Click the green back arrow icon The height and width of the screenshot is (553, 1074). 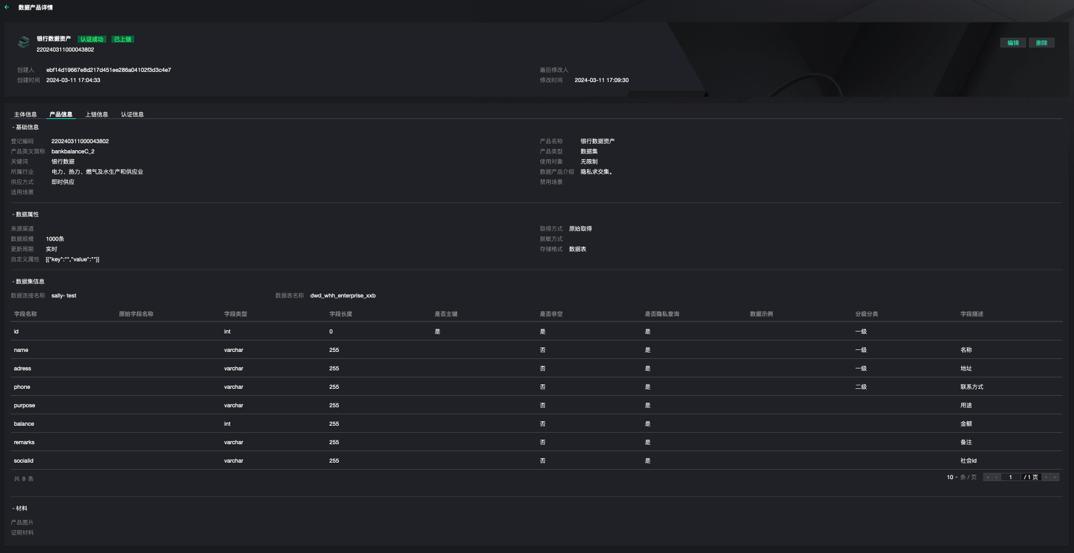click(x=6, y=7)
